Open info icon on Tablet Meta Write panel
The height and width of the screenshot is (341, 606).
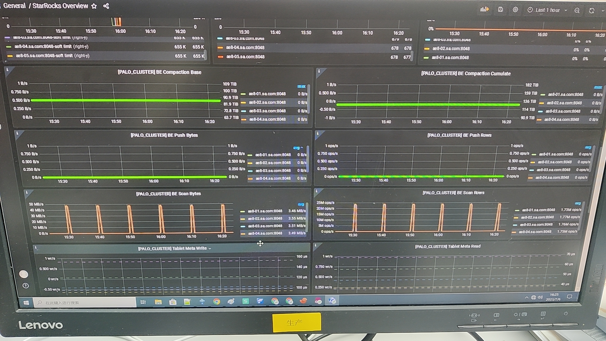tap(36, 248)
